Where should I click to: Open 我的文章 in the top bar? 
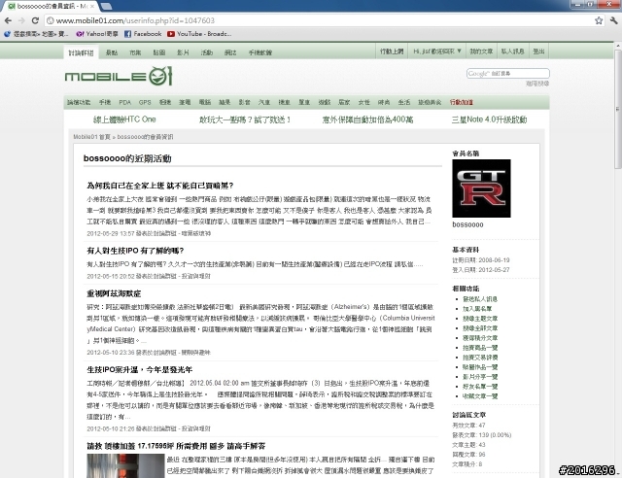coord(481,51)
